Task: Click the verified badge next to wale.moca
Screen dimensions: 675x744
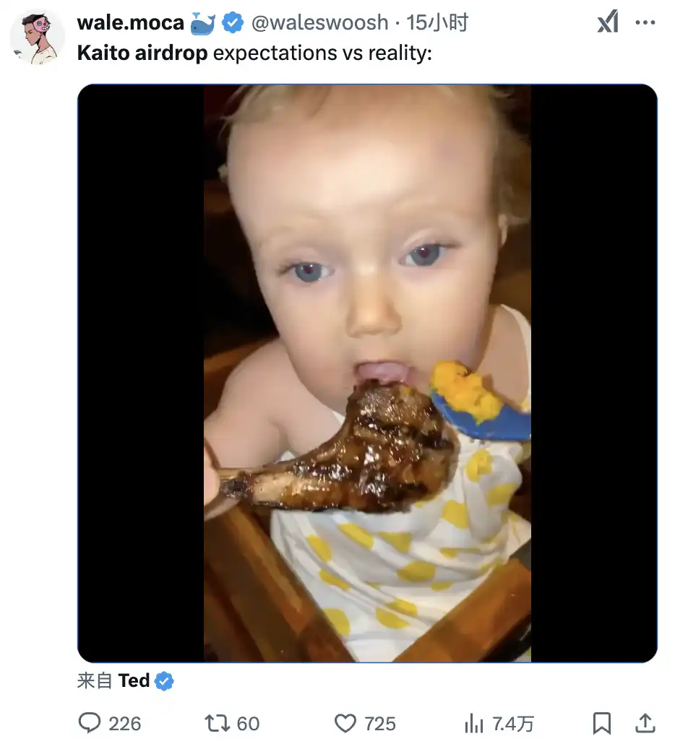Action: 233,22
